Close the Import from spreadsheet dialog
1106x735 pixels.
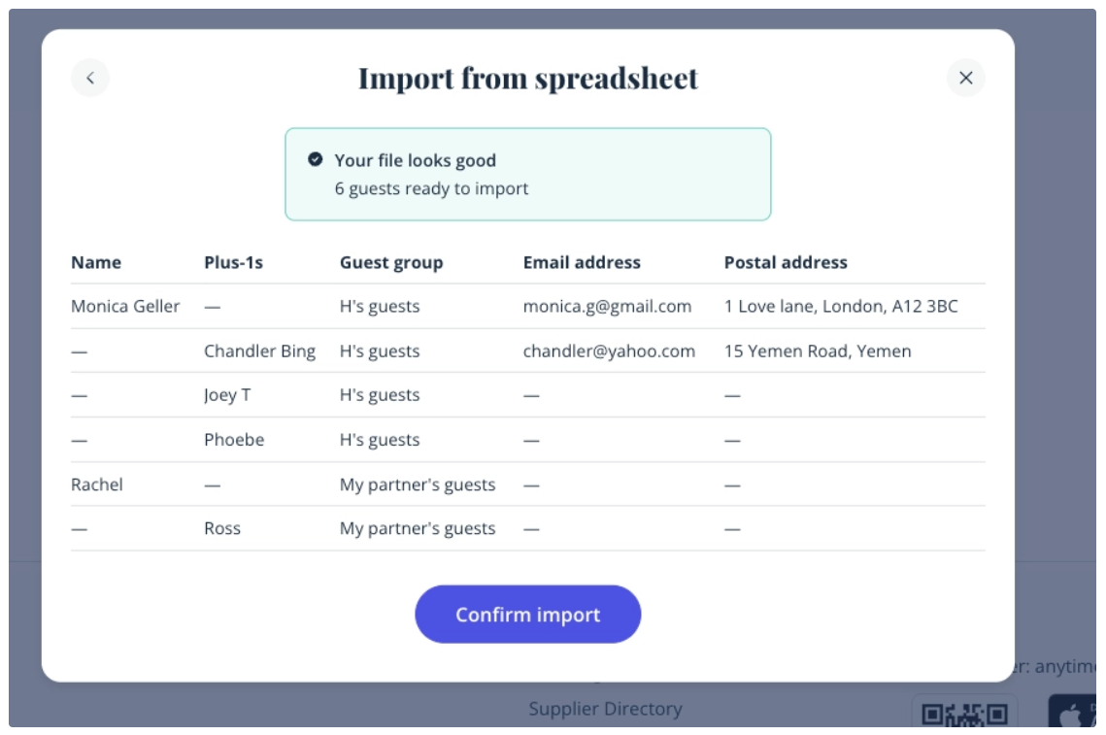point(965,79)
